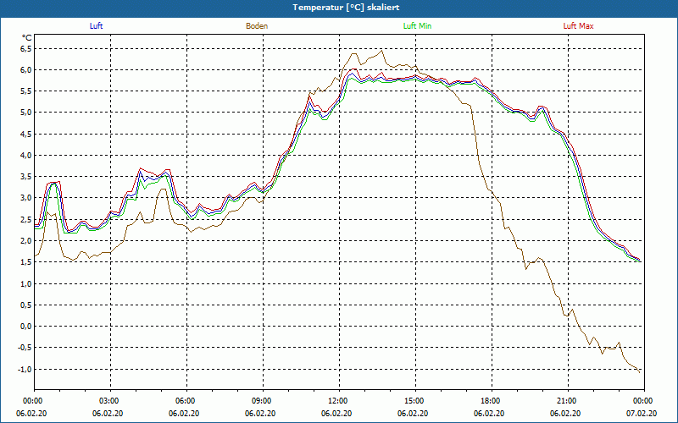Click the -1,0 y-axis value
Screen dimensions: 678x423
tap(25, 369)
